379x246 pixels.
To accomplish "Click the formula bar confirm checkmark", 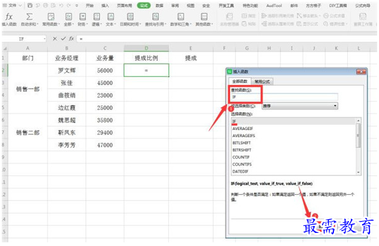I will pos(63,39).
